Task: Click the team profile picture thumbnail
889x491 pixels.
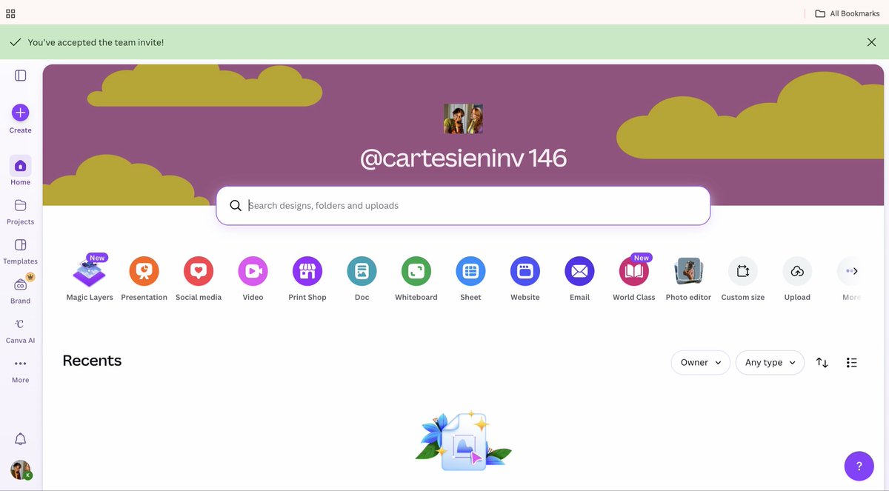Action: pyautogui.click(x=463, y=118)
